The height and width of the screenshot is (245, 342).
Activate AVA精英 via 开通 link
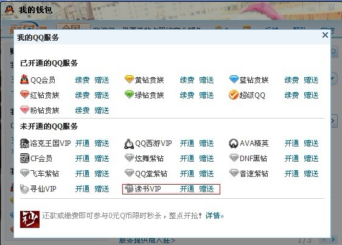pos(292,143)
